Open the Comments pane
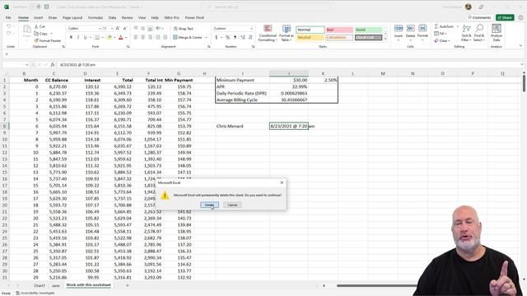527x296 pixels. [479, 17]
